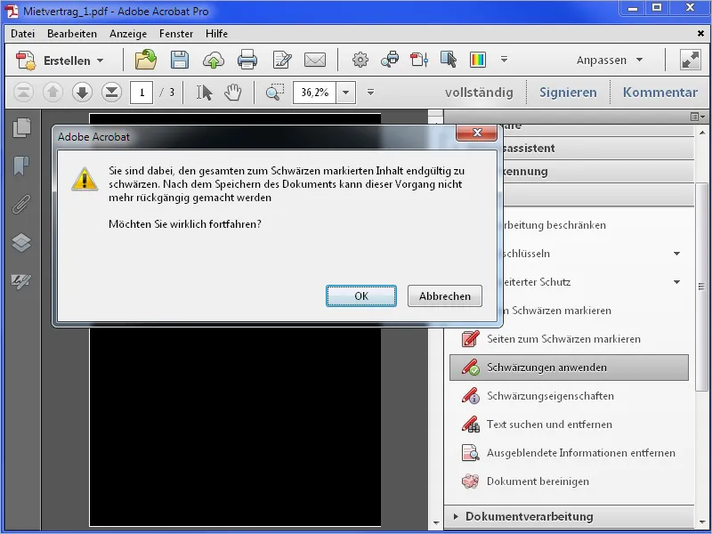
Task: Select the text selection cursor tool
Action: (205, 93)
